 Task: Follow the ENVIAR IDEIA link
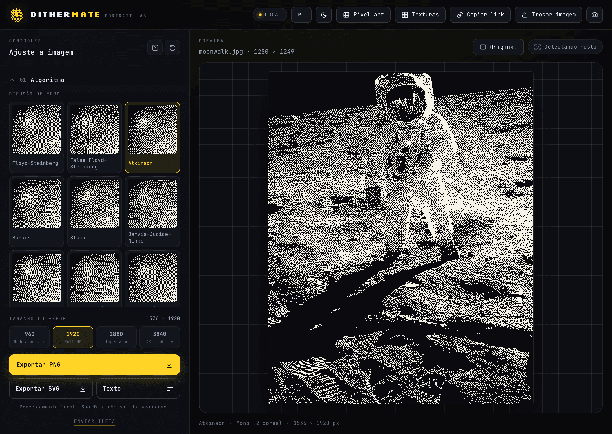[x=95, y=421]
